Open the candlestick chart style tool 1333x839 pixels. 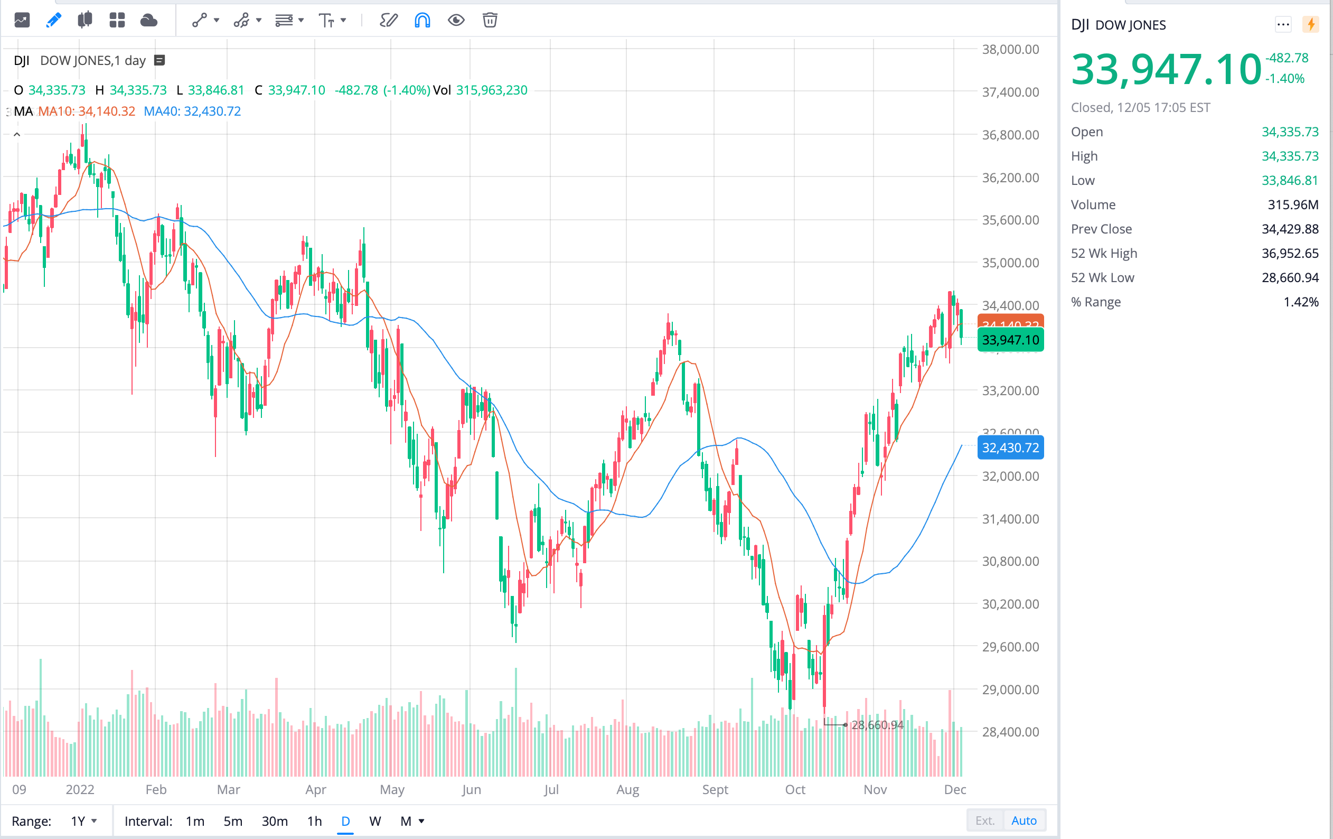[85, 20]
